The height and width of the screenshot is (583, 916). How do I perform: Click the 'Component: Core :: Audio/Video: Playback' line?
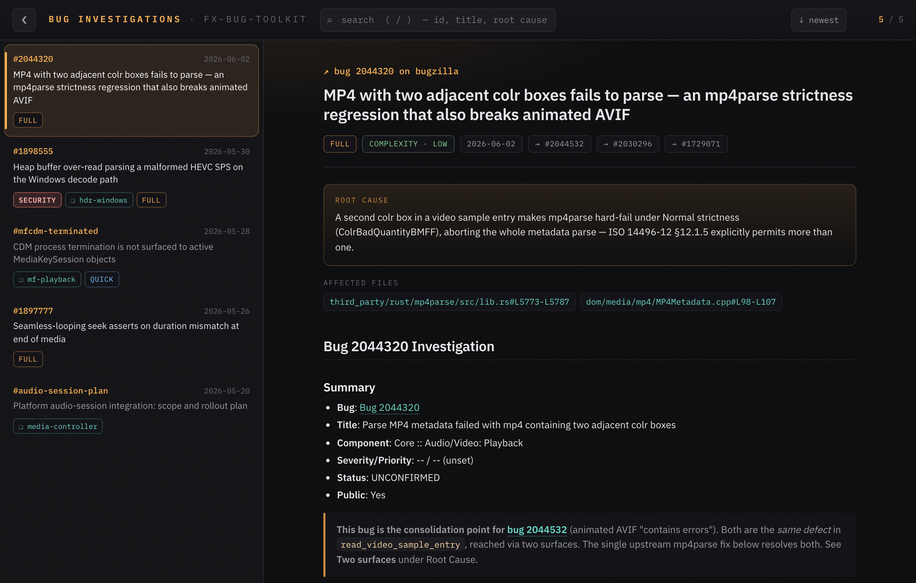pyautogui.click(x=430, y=443)
